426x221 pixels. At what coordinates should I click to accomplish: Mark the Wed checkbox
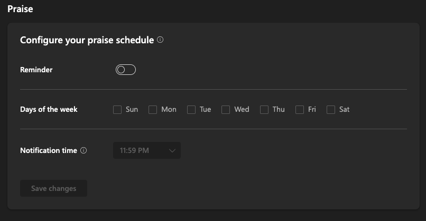click(226, 110)
